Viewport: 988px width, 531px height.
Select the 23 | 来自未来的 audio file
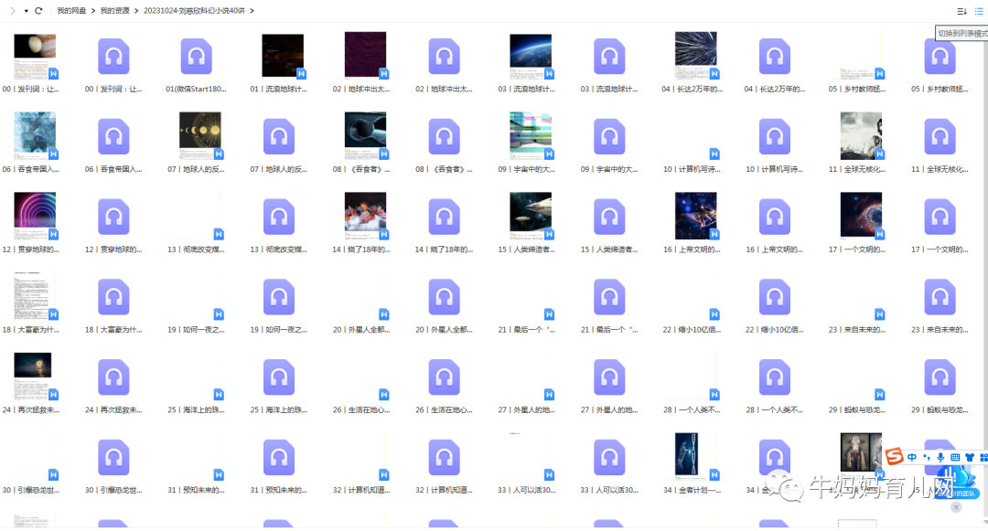click(x=940, y=297)
